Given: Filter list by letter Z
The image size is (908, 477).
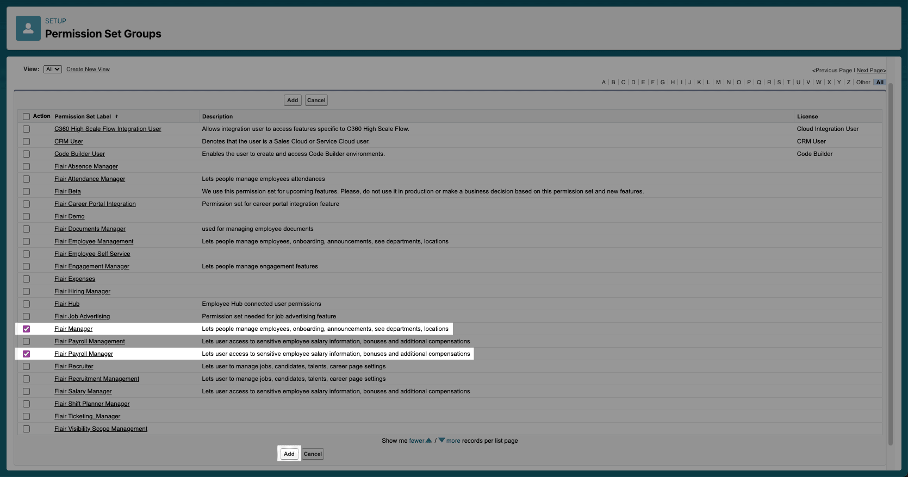Looking at the screenshot, I should click(x=848, y=83).
